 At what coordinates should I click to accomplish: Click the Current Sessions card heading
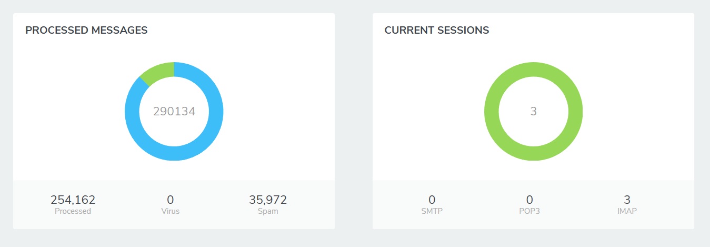pyautogui.click(x=437, y=31)
